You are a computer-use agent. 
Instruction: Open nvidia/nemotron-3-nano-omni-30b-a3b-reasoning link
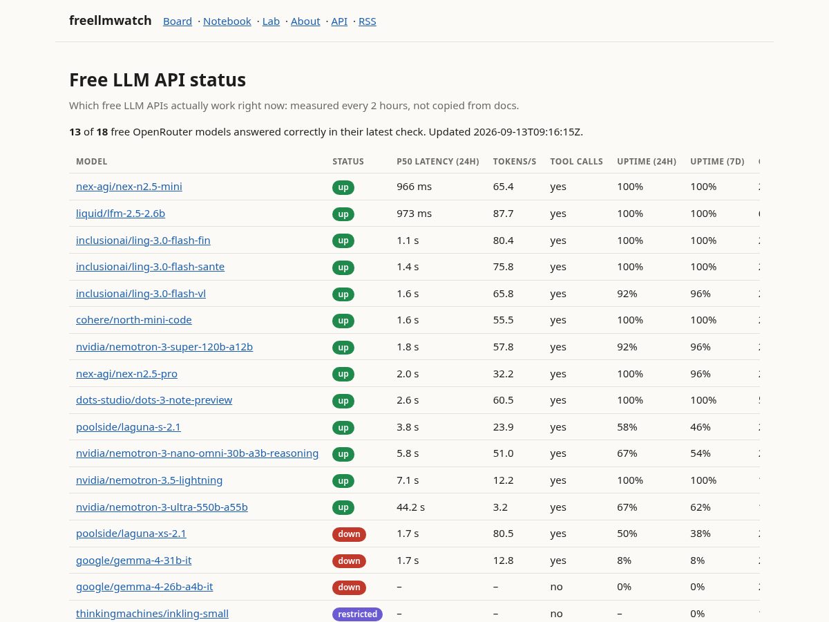(x=197, y=453)
